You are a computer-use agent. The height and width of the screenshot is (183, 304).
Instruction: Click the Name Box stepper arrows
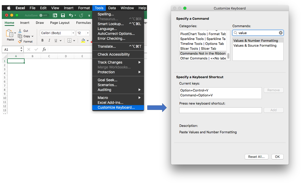click(21, 49)
